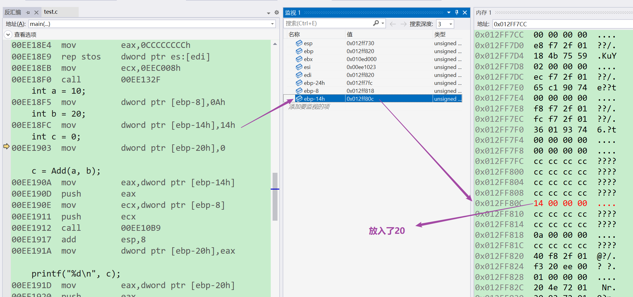Click the address field containing main(...)
The width and height of the screenshot is (633, 297).
tap(149, 24)
